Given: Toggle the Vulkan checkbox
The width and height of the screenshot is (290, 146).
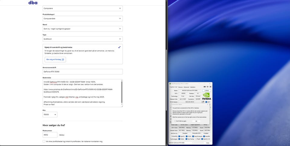Looking at the screenshot, I should (179, 139).
